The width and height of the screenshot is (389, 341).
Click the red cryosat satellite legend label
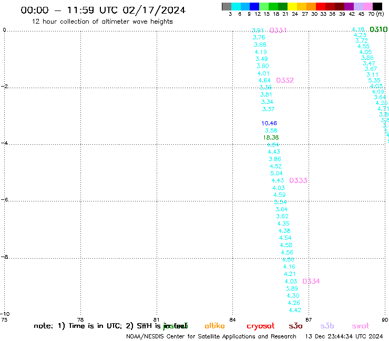[x=261, y=326]
